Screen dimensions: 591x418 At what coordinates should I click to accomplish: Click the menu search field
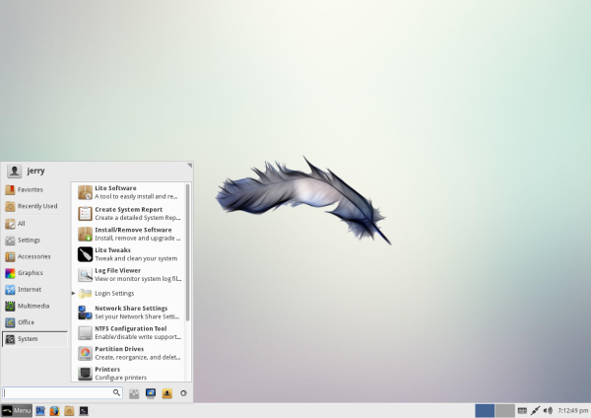point(61,392)
